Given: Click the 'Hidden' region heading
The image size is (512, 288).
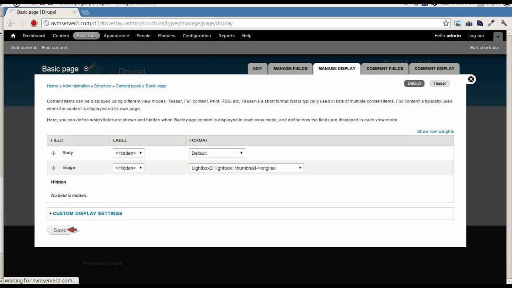Looking at the screenshot, I should (58, 182).
